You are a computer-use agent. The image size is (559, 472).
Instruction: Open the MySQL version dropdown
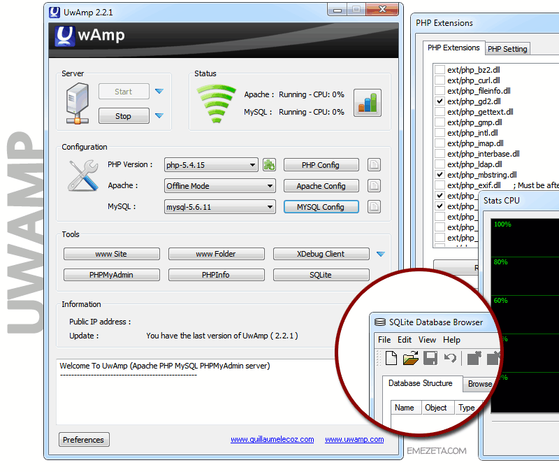pos(220,206)
